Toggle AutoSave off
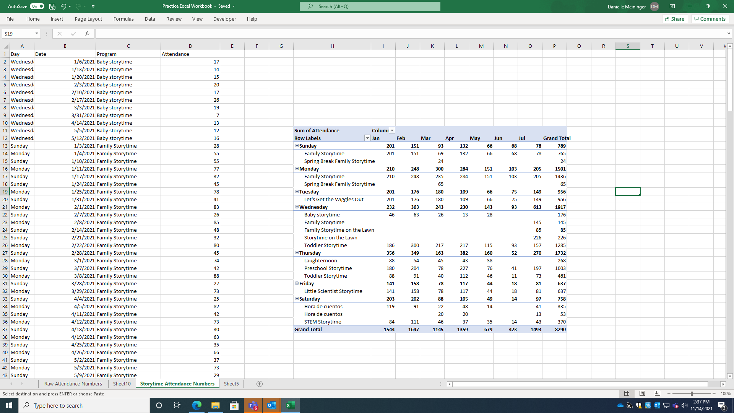 tap(37, 6)
